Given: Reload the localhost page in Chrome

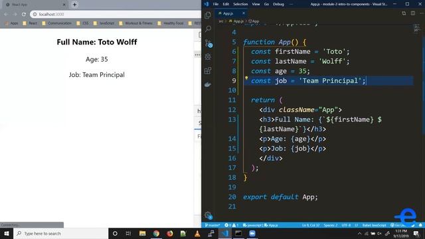Looking at the screenshot, I should pyautogui.click(x=24, y=14).
